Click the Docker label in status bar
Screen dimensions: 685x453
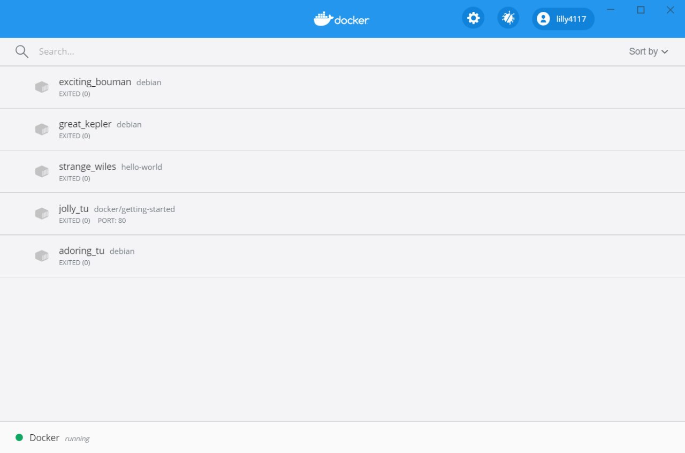tap(44, 437)
